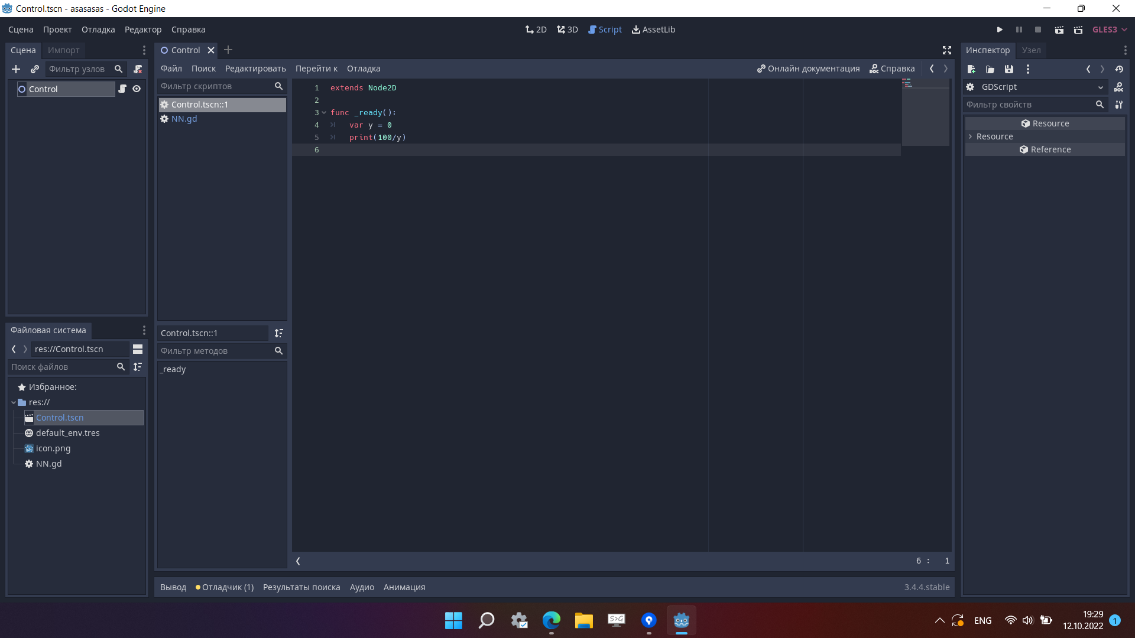Toggle visibility of the Control node

tap(137, 89)
